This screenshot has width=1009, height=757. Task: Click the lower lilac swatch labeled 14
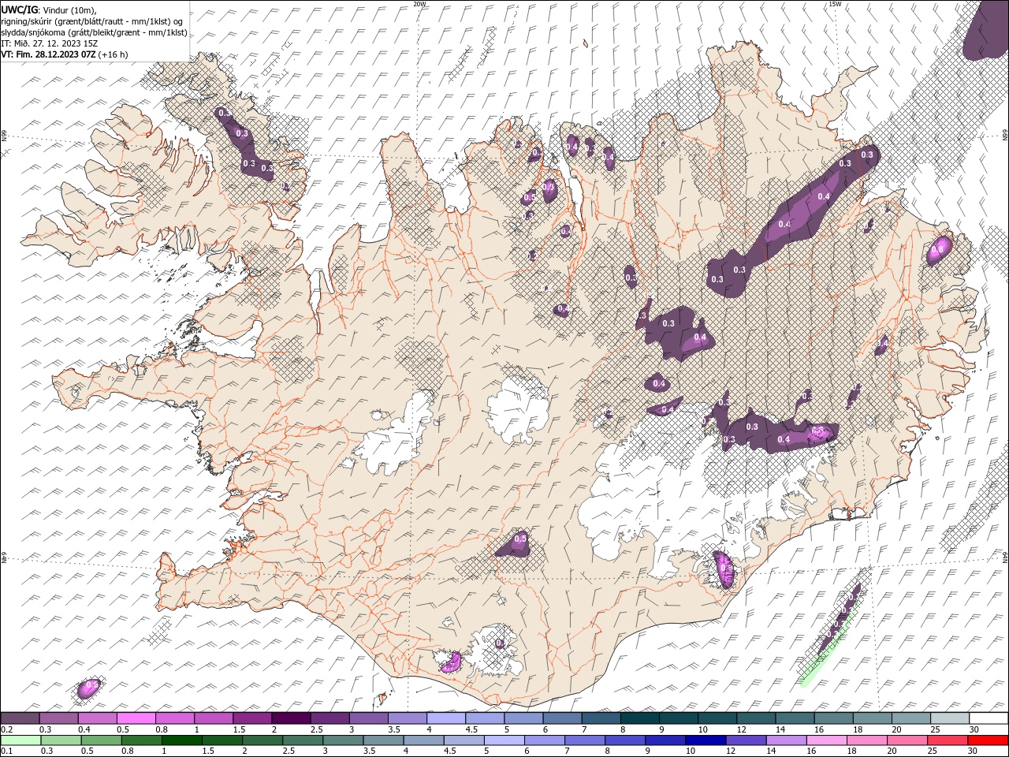click(x=785, y=740)
